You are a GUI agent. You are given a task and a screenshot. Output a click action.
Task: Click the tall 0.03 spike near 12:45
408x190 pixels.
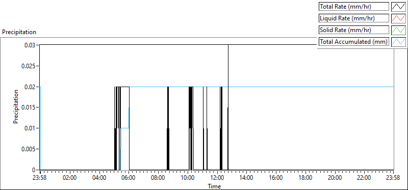pyautogui.click(x=228, y=107)
